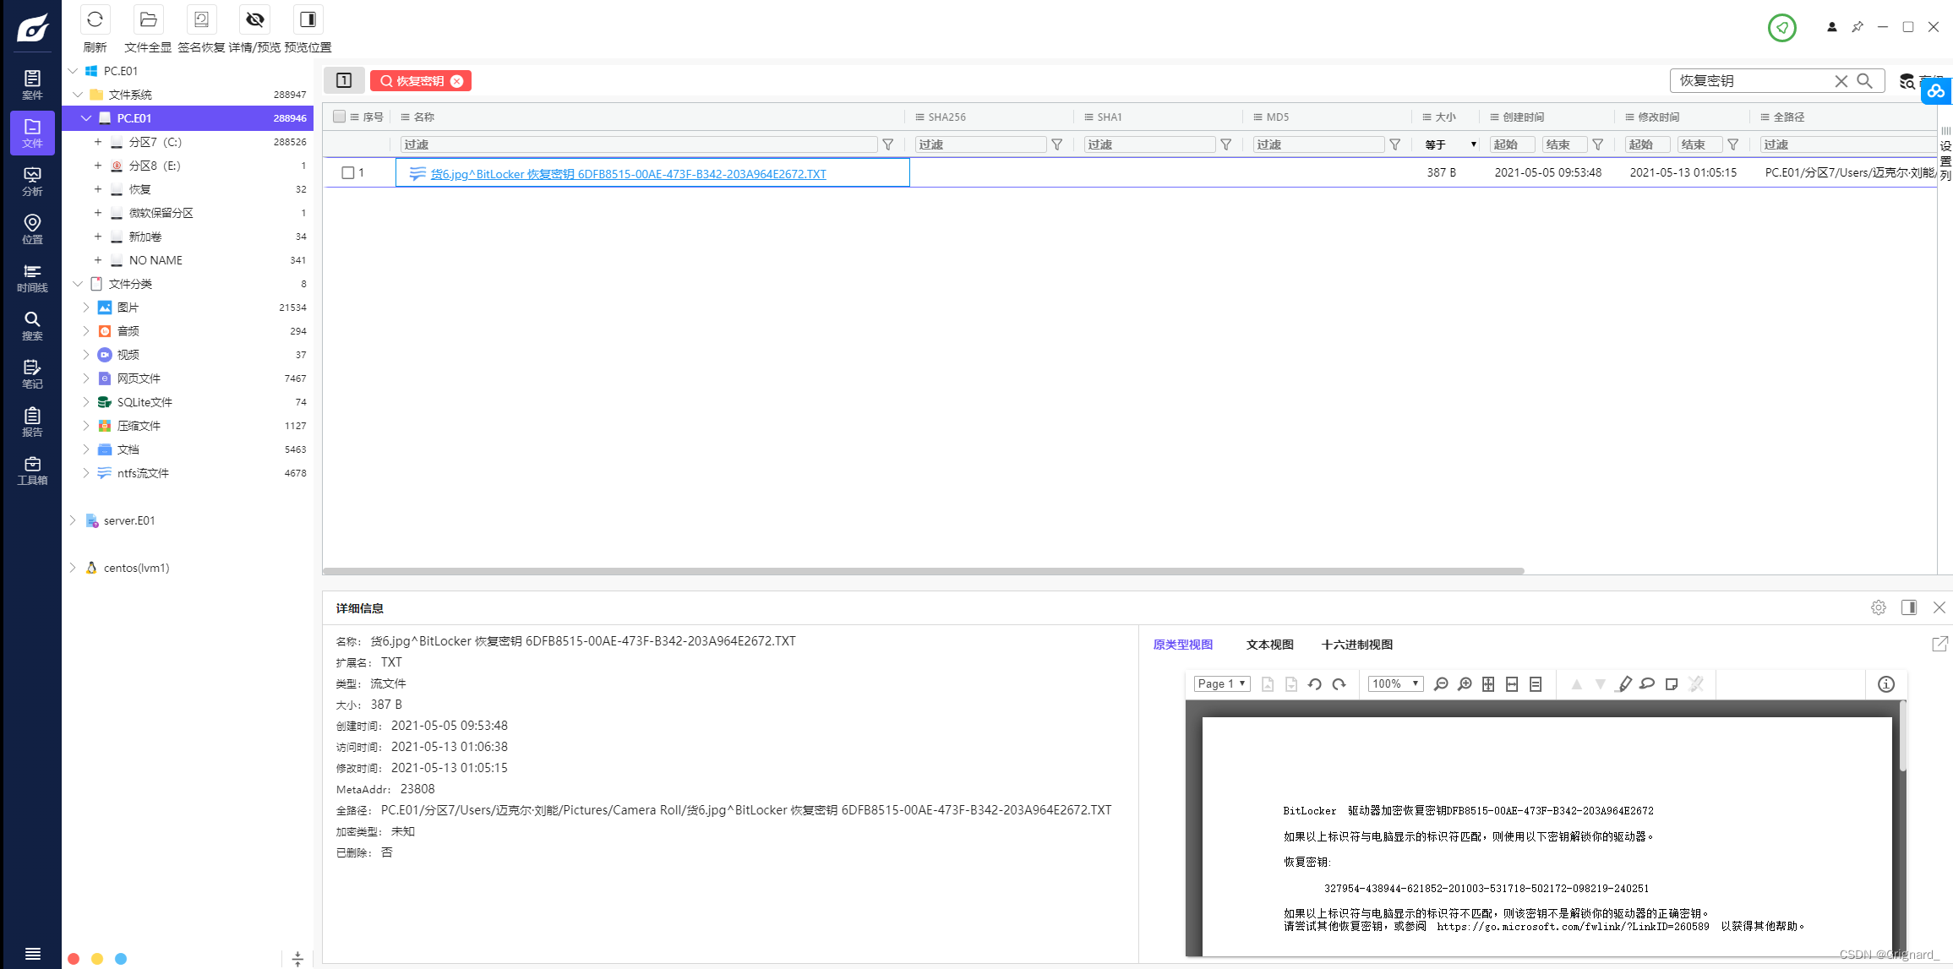Expand the 图片 category
This screenshot has height=969, width=1953.
[85, 308]
